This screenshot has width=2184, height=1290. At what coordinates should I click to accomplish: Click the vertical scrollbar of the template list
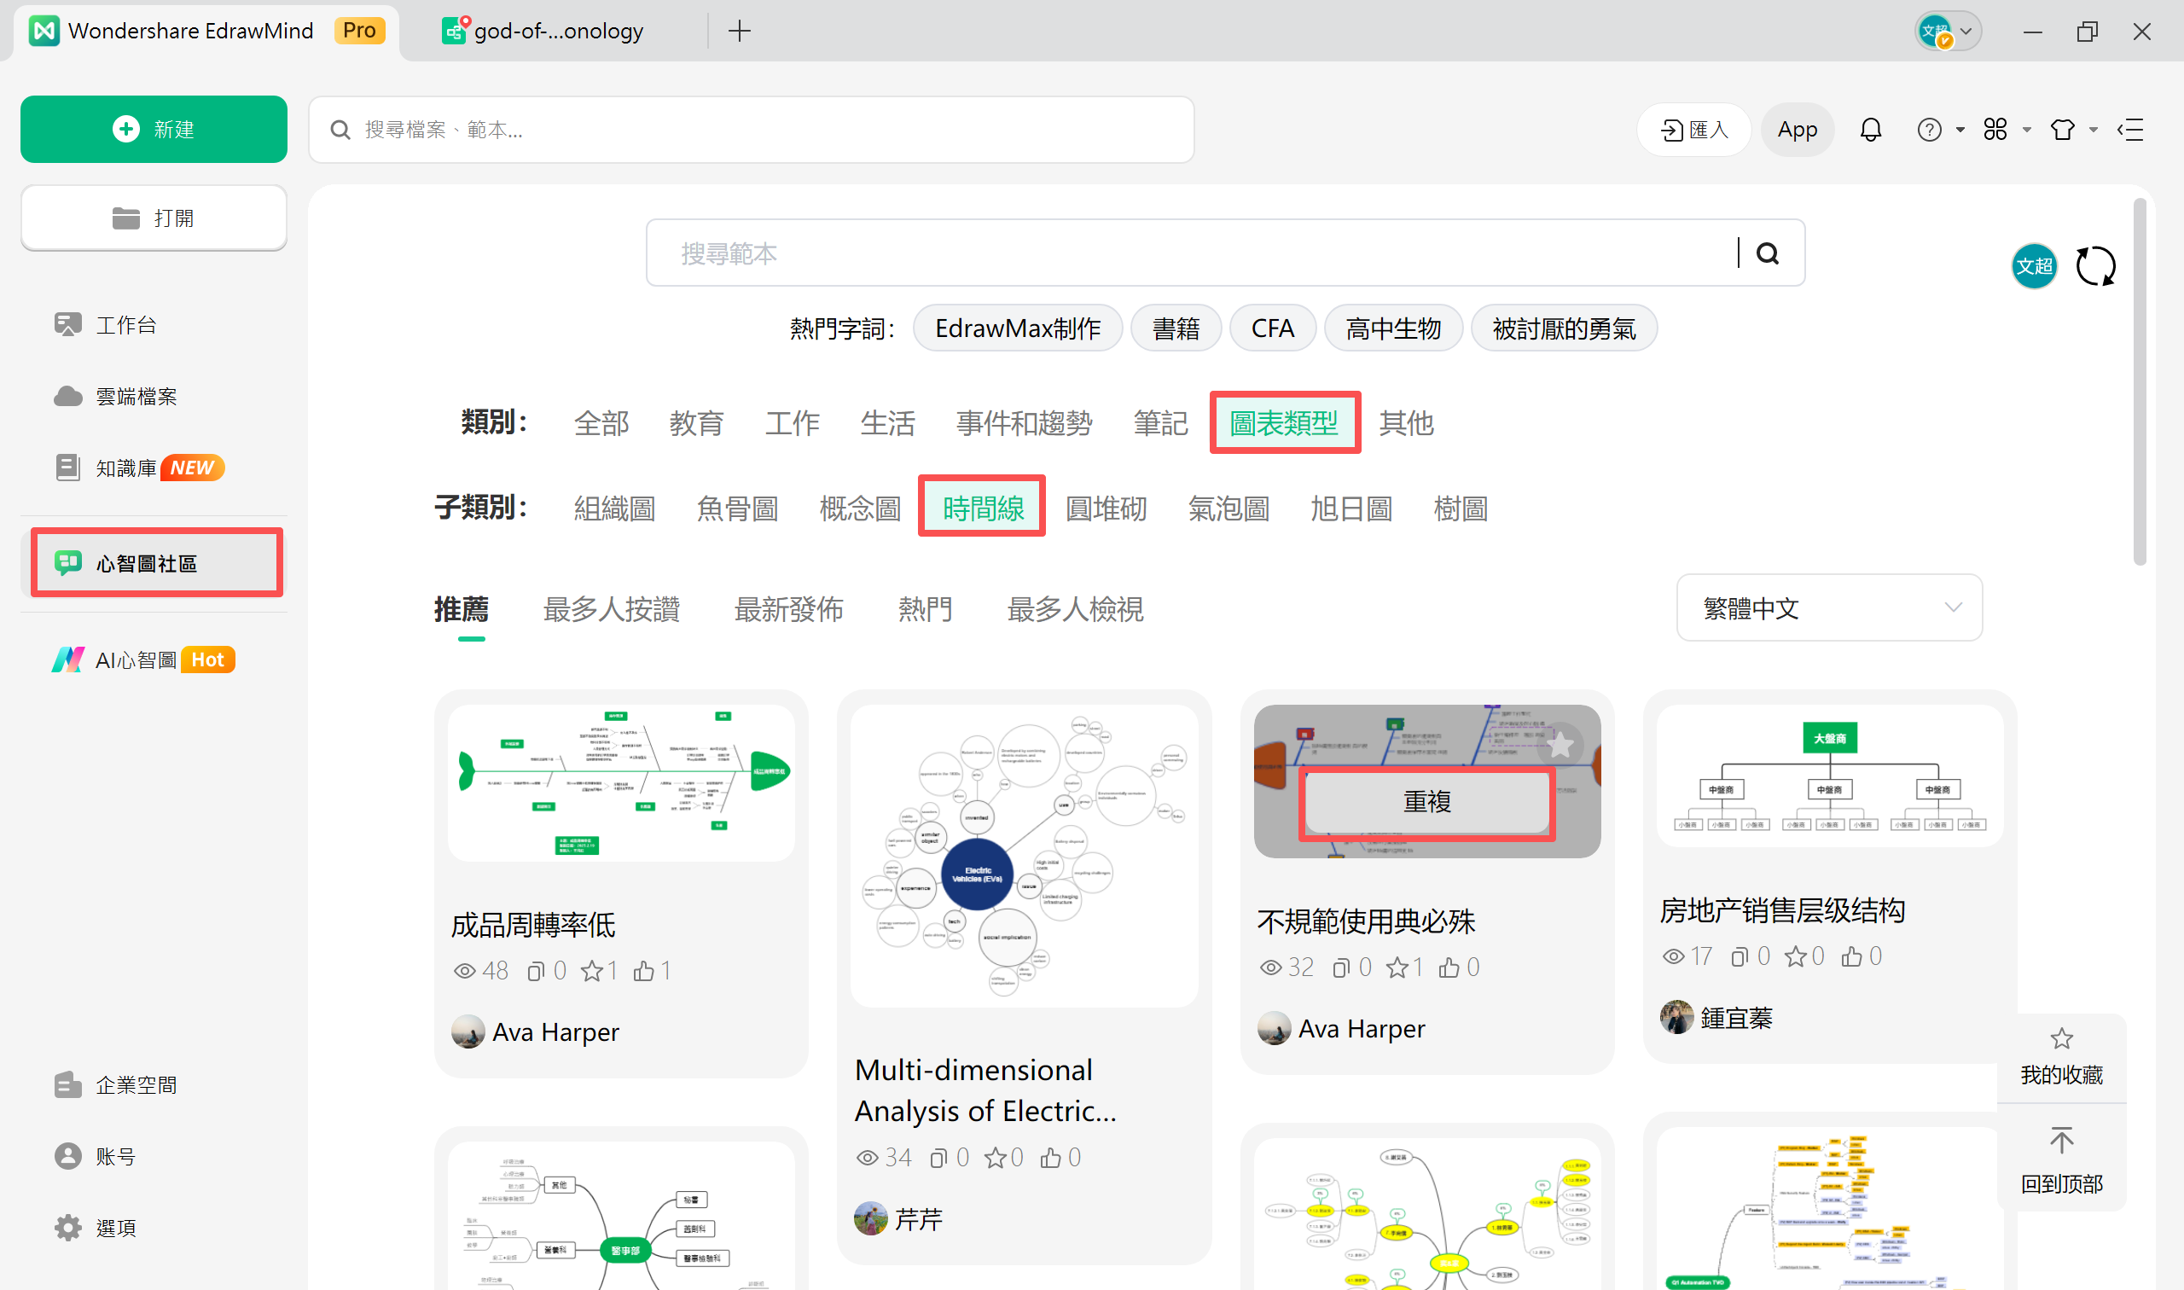[x=2139, y=382]
